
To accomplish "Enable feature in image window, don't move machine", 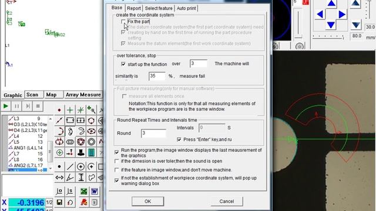I will [116, 170].
